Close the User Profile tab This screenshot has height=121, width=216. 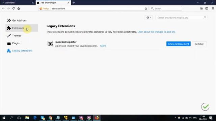point(33,3)
